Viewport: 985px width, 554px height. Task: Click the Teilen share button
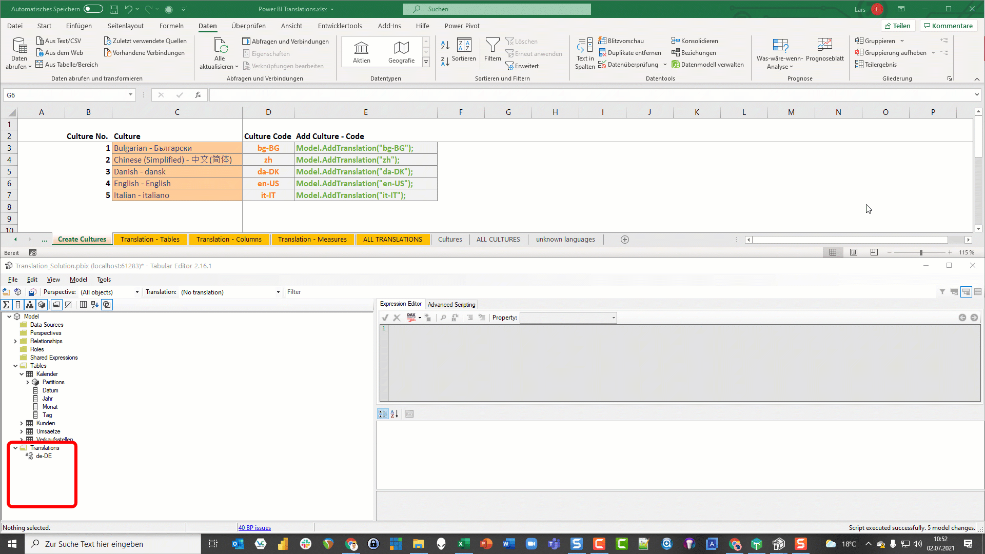(x=898, y=26)
